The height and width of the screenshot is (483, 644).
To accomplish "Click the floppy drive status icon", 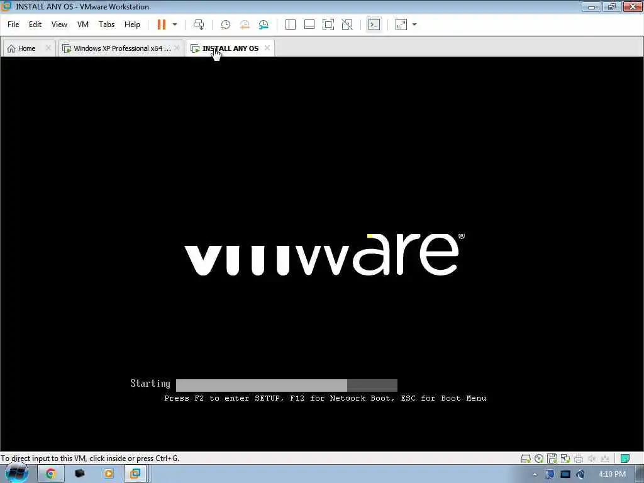I will tap(552, 458).
